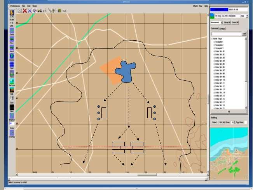This screenshot has height=190, width=253.
Task: Open the Help menu
Action: (206, 6)
